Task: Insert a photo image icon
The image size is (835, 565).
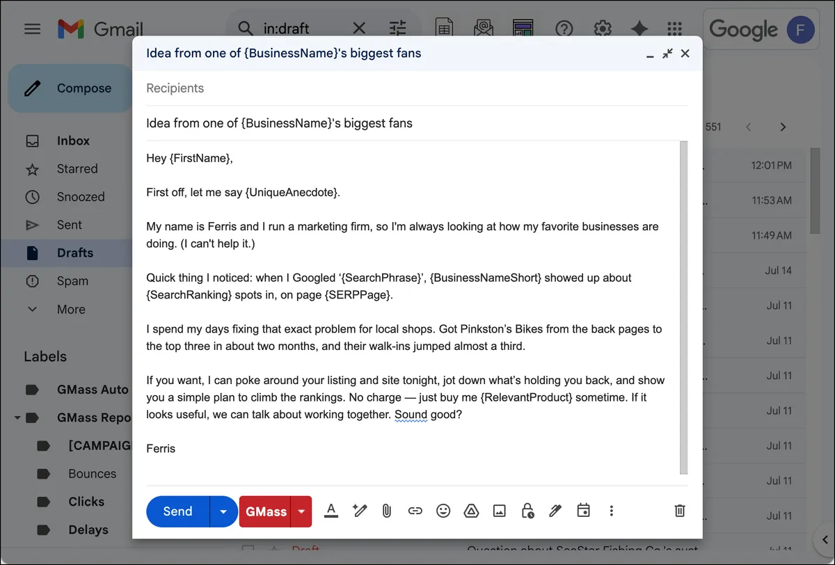Action: point(499,511)
